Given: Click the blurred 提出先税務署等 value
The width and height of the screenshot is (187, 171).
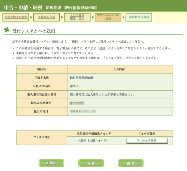Looking at the screenshot, I should pyautogui.click(x=77, y=103).
